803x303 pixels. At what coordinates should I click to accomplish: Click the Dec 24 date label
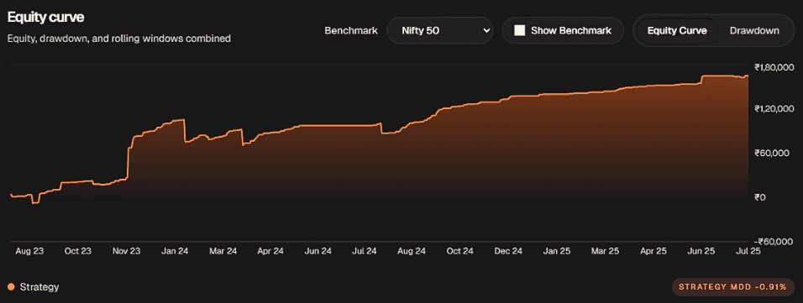508,251
